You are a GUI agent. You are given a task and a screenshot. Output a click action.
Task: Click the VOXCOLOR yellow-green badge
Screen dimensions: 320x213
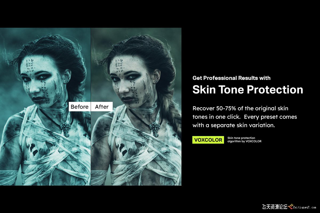(208, 140)
